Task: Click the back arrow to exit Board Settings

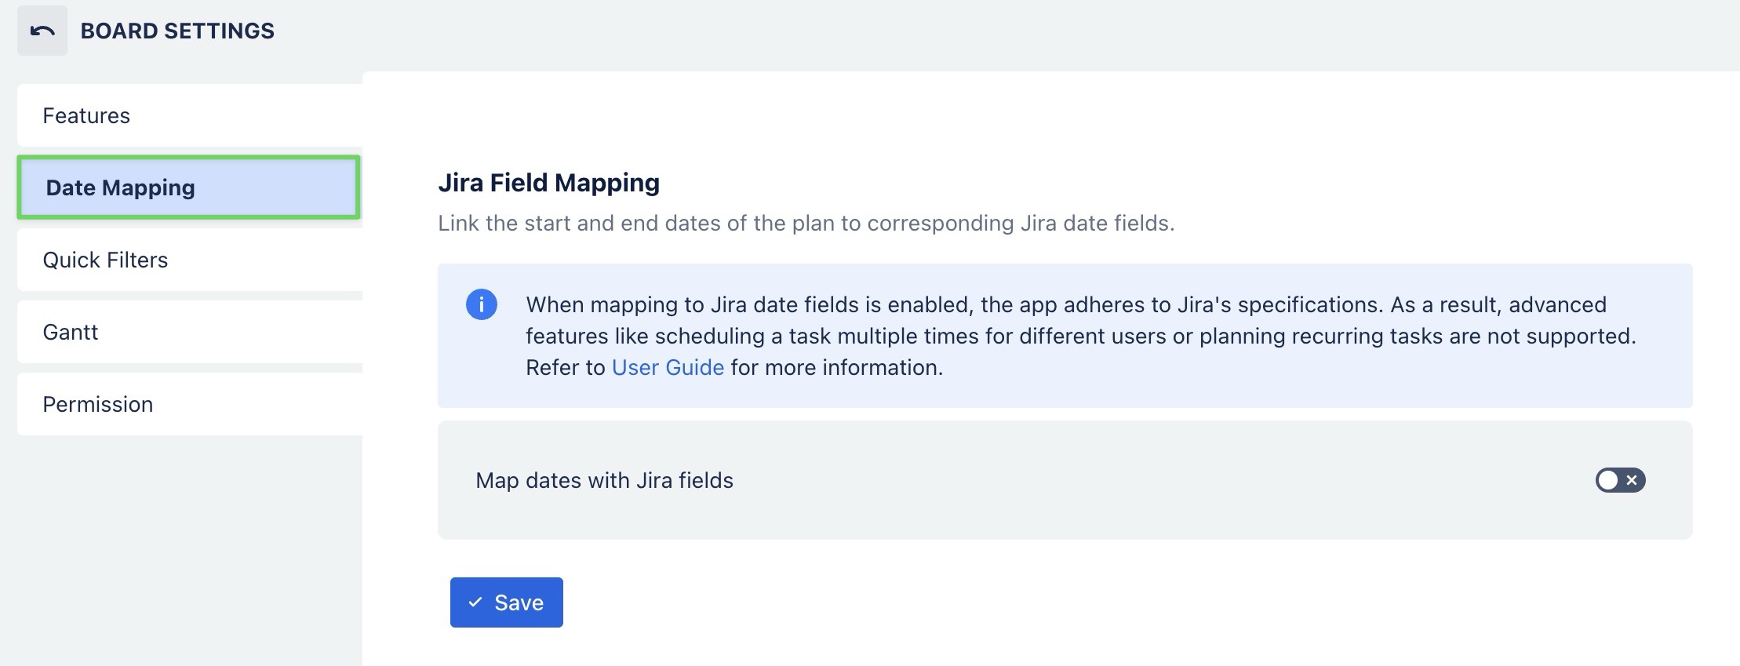Action: [42, 31]
